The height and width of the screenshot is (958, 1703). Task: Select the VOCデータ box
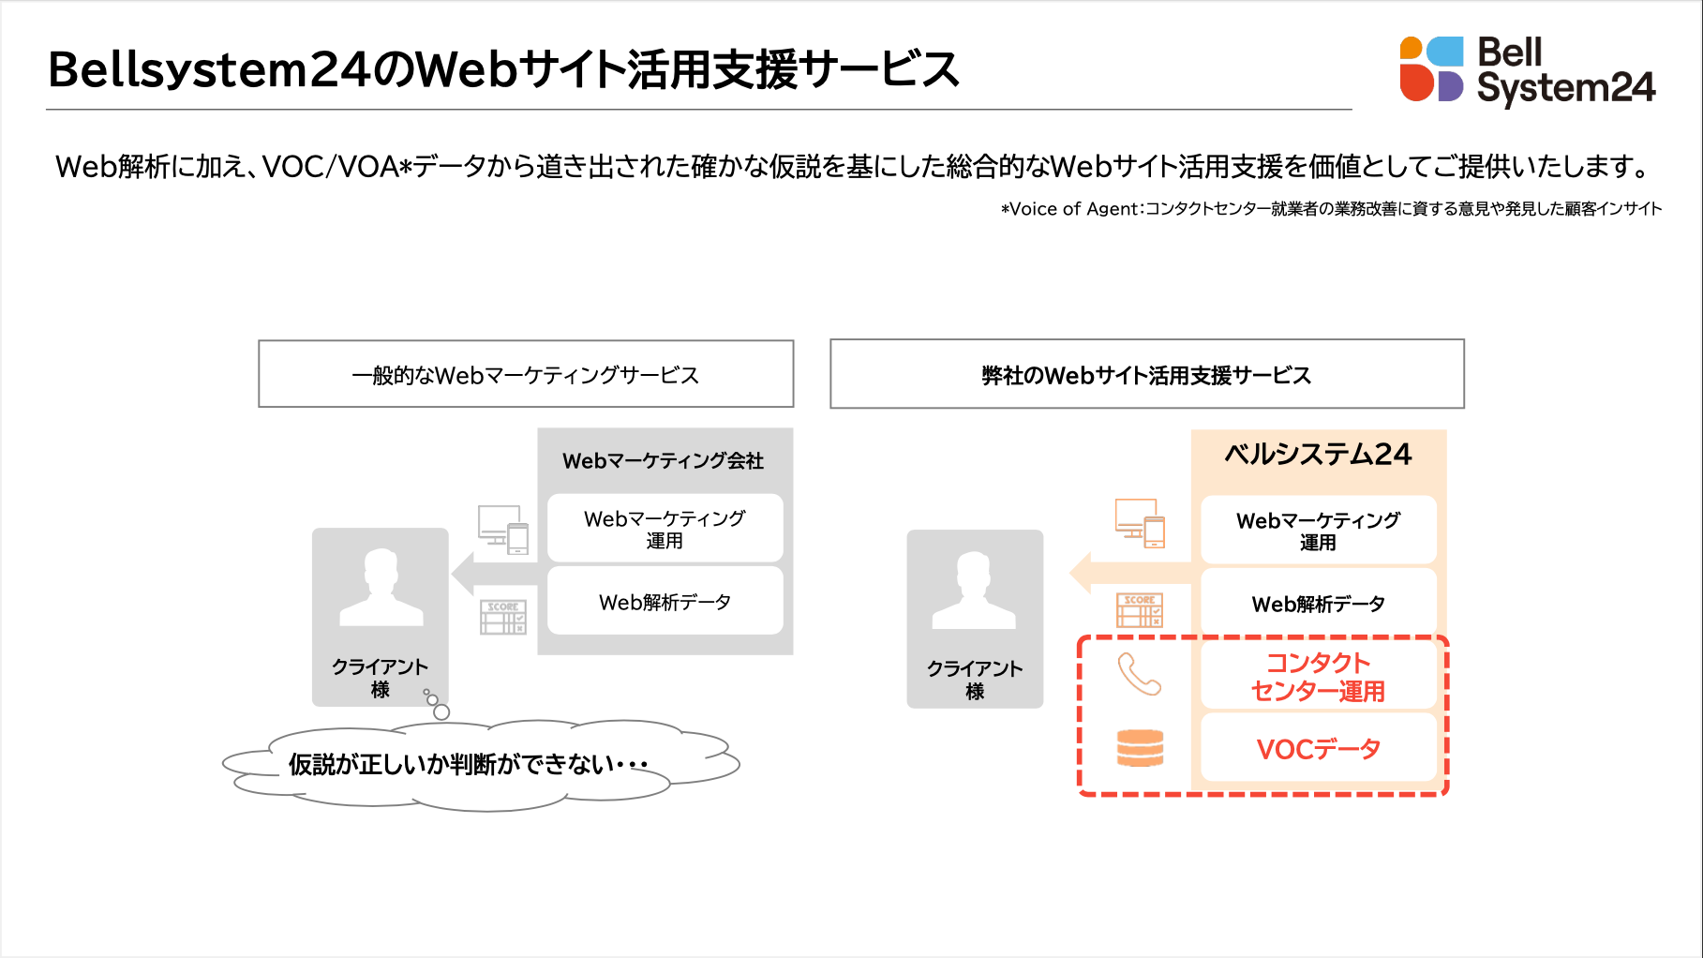(x=1319, y=749)
